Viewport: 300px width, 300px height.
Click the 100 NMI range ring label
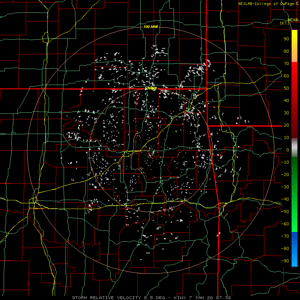(x=151, y=27)
